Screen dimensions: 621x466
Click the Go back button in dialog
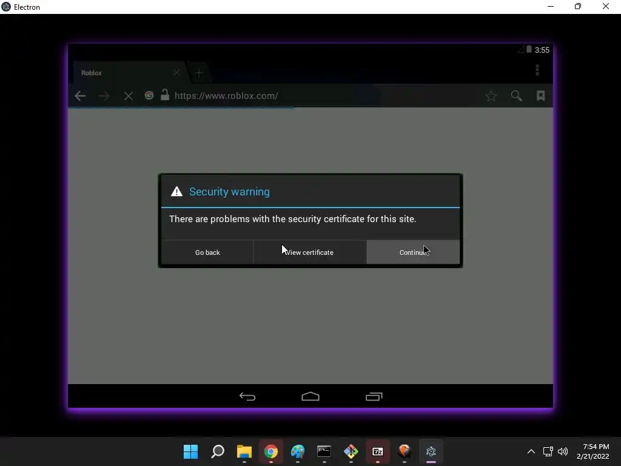click(207, 252)
